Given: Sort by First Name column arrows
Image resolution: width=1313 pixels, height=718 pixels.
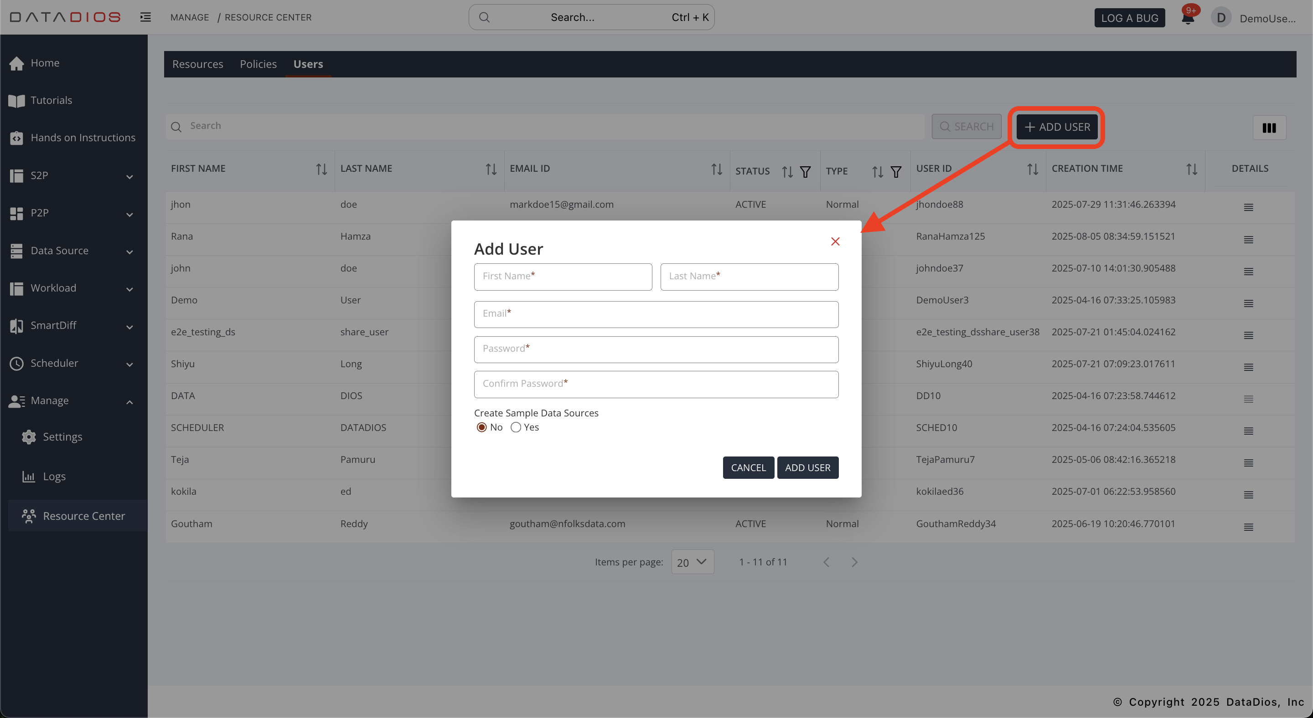Looking at the screenshot, I should (321, 169).
